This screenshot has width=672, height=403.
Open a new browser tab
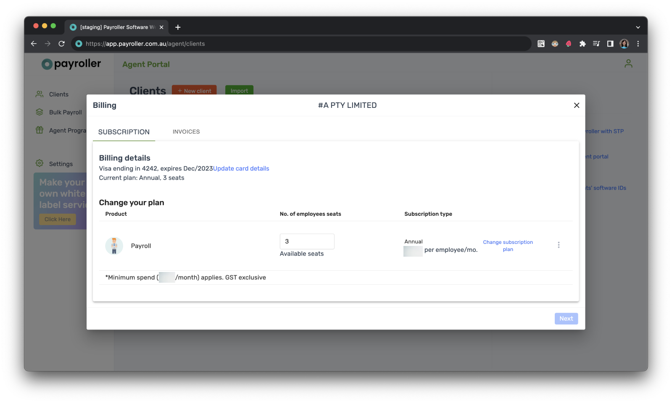click(178, 27)
